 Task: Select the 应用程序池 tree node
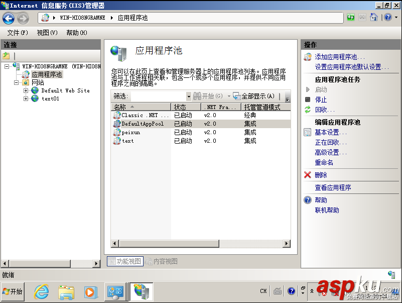tap(47, 74)
